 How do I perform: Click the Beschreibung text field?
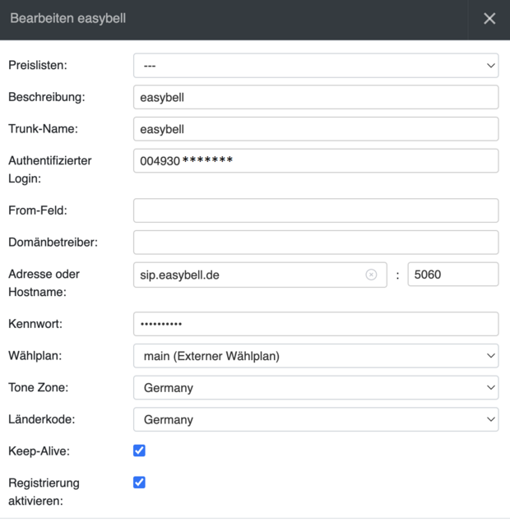click(316, 97)
